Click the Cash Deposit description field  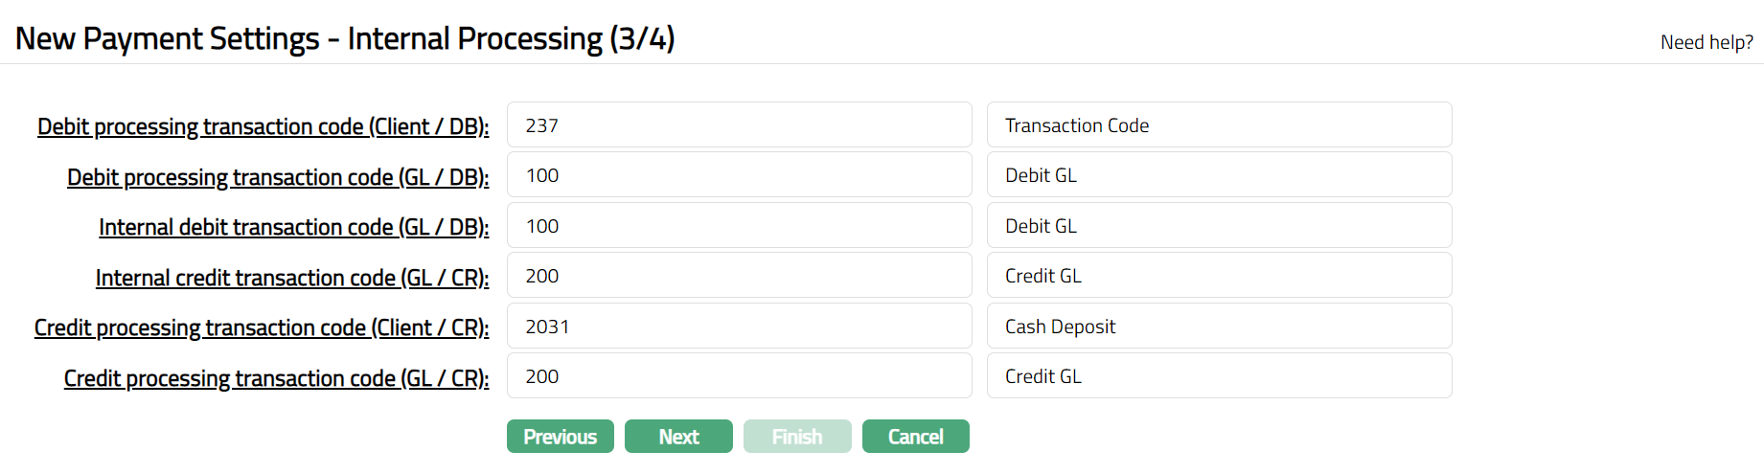[x=1219, y=327]
